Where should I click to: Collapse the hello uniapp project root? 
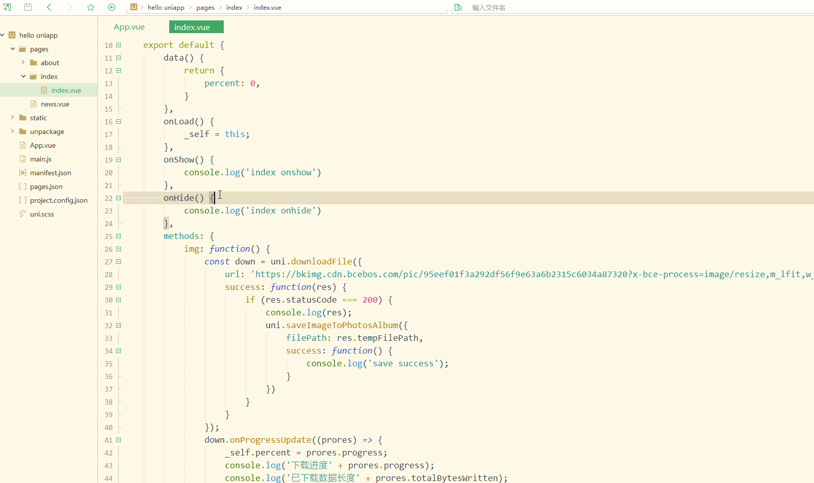(x=3, y=35)
